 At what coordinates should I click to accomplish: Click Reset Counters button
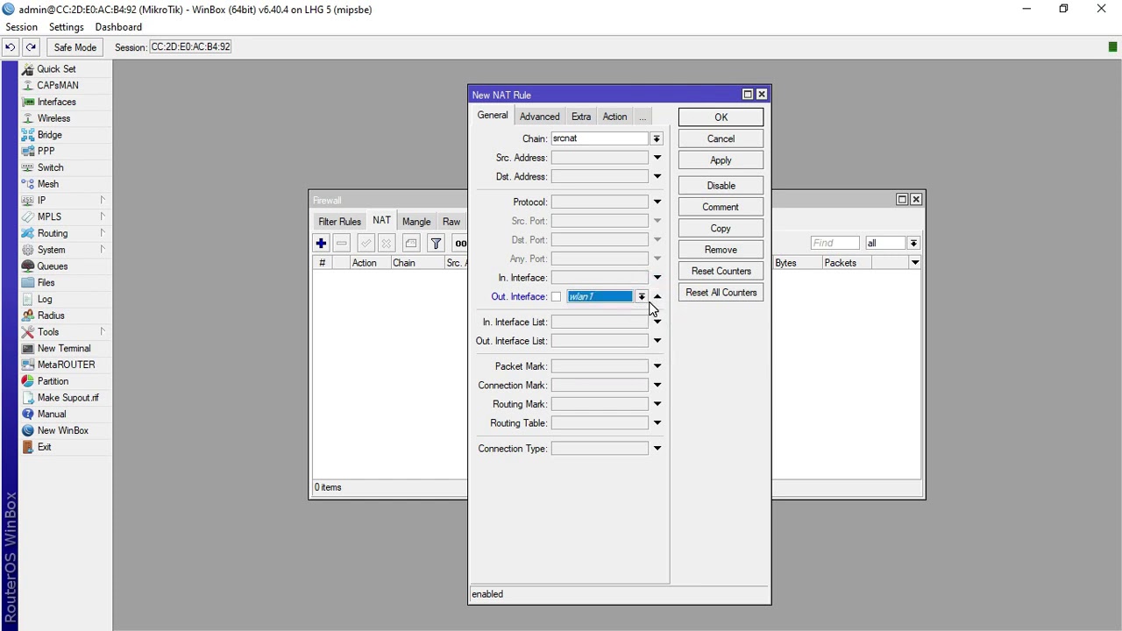point(721,272)
